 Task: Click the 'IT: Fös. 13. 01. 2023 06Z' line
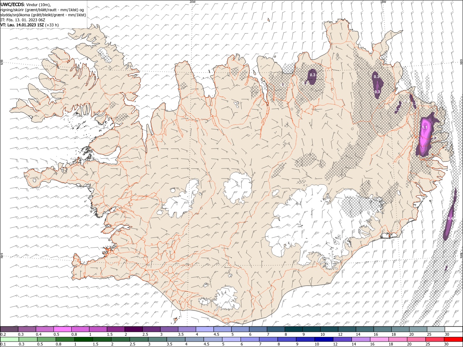23,20
